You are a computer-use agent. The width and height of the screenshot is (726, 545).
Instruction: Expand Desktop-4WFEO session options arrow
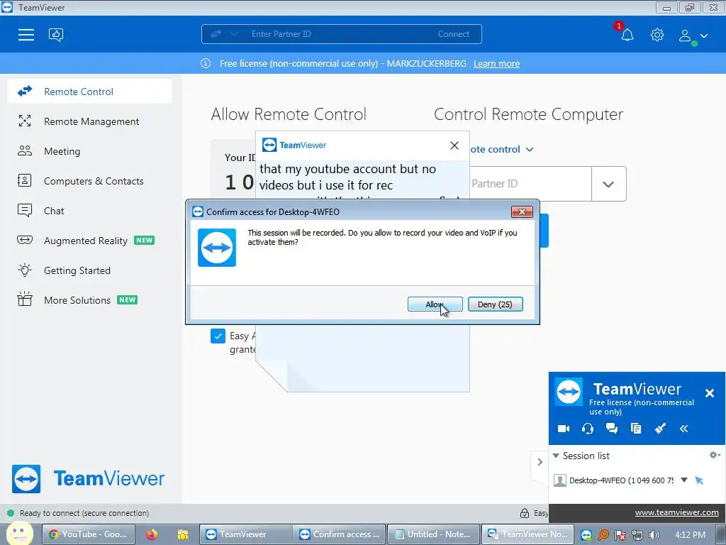[x=684, y=480]
